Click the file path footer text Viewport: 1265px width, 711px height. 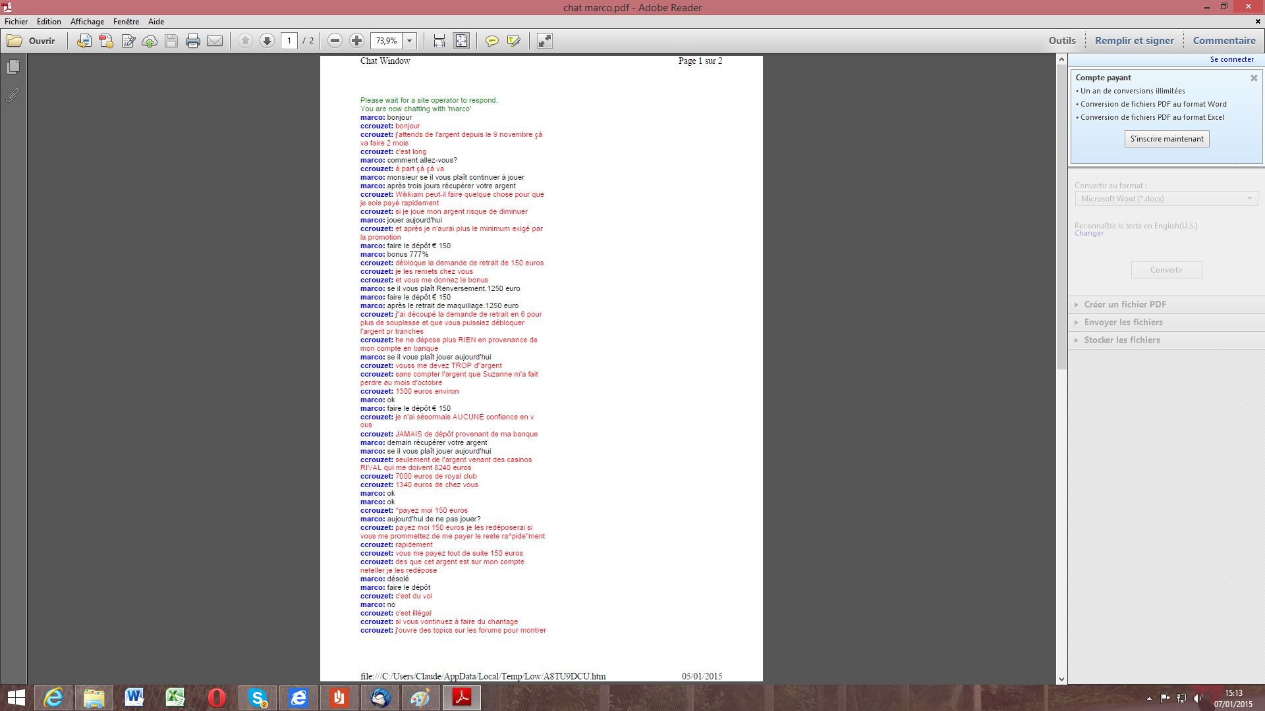(483, 676)
